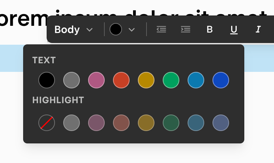This screenshot has height=163, width=274.
Task: Apply gray highlight color
Action: tap(72, 123)
